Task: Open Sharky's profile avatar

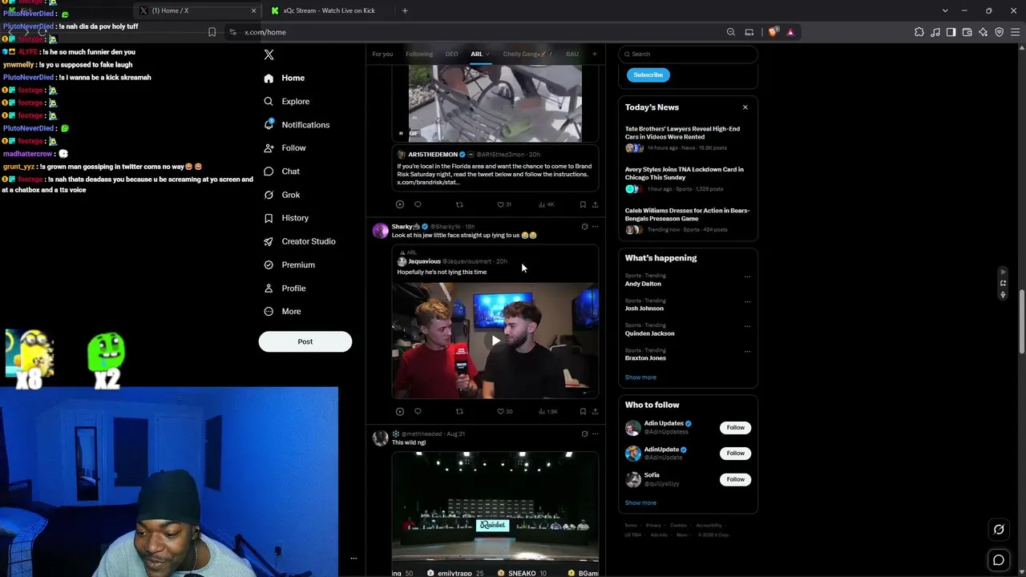Action: point(380,232)
